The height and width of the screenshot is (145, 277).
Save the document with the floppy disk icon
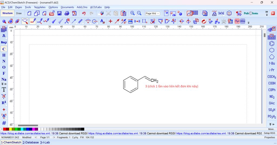pyautogui.click(x=59, y=13)
